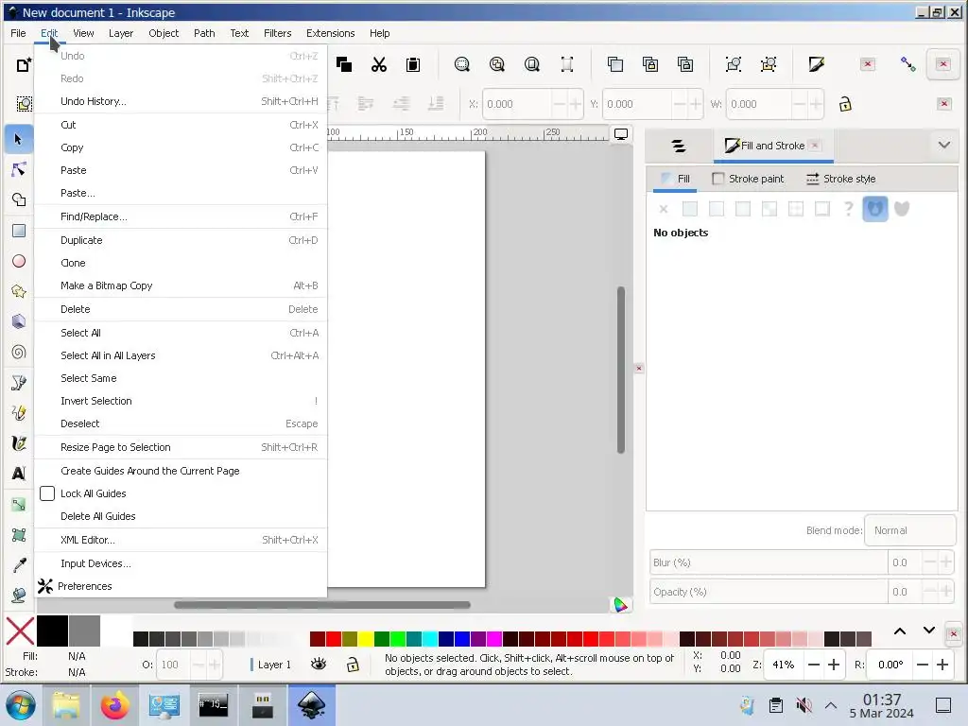Image resolution: width=968 pixels, height=726 pixels.
Task: Select the Star polygon tool
Action: click(x=19, y=291)
